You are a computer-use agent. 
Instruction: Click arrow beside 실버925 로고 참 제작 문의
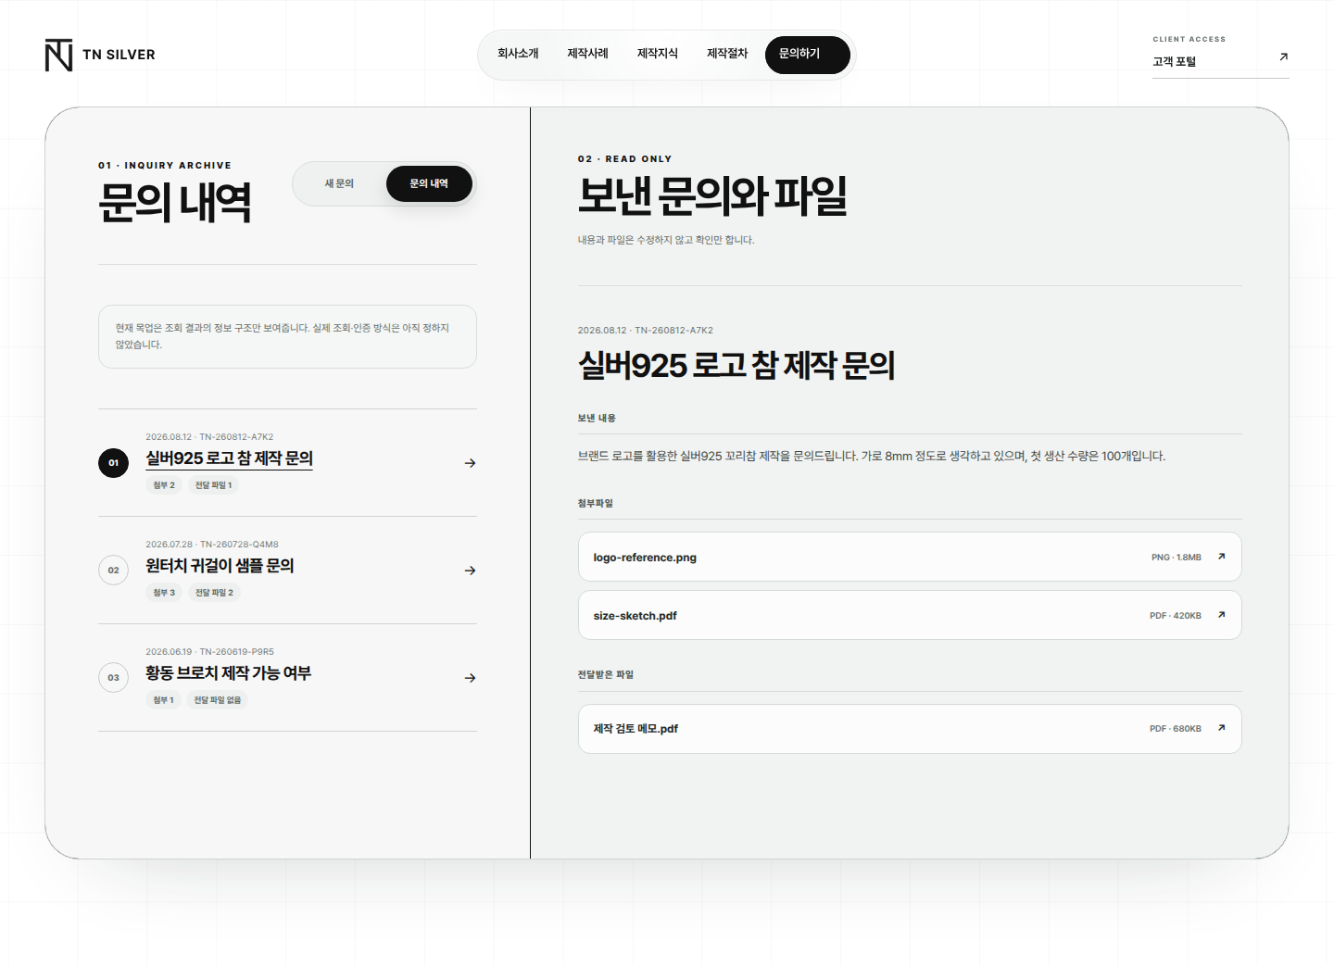(471, 463)
